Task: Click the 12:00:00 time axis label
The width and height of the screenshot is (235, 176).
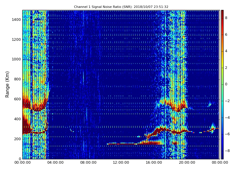Action: pos(121,163)
